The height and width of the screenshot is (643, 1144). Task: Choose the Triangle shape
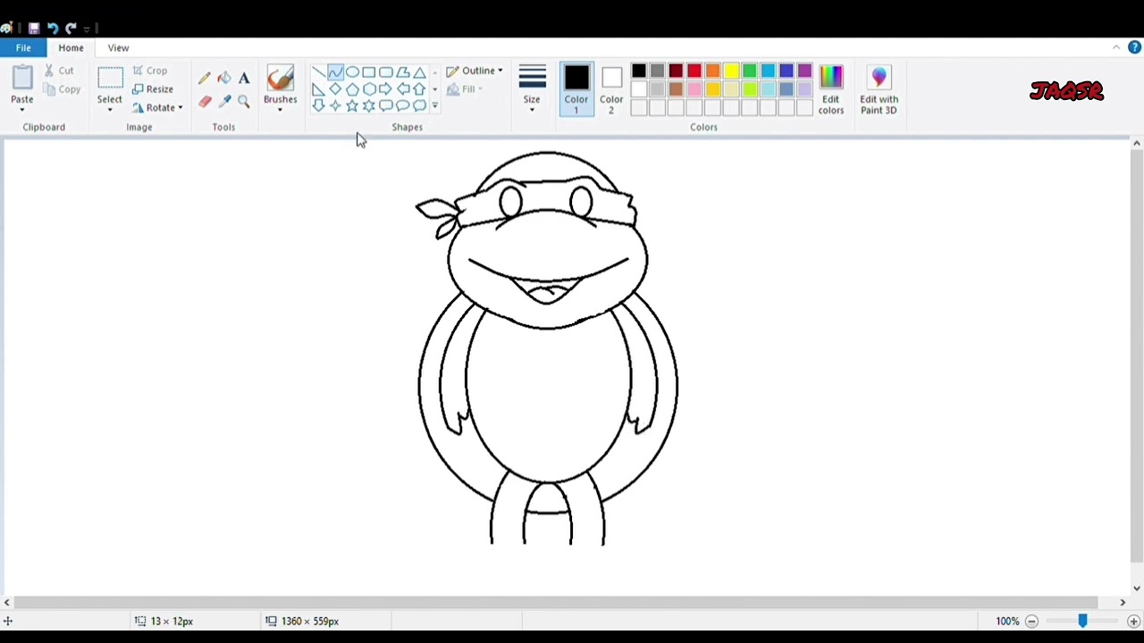point(420,72)
